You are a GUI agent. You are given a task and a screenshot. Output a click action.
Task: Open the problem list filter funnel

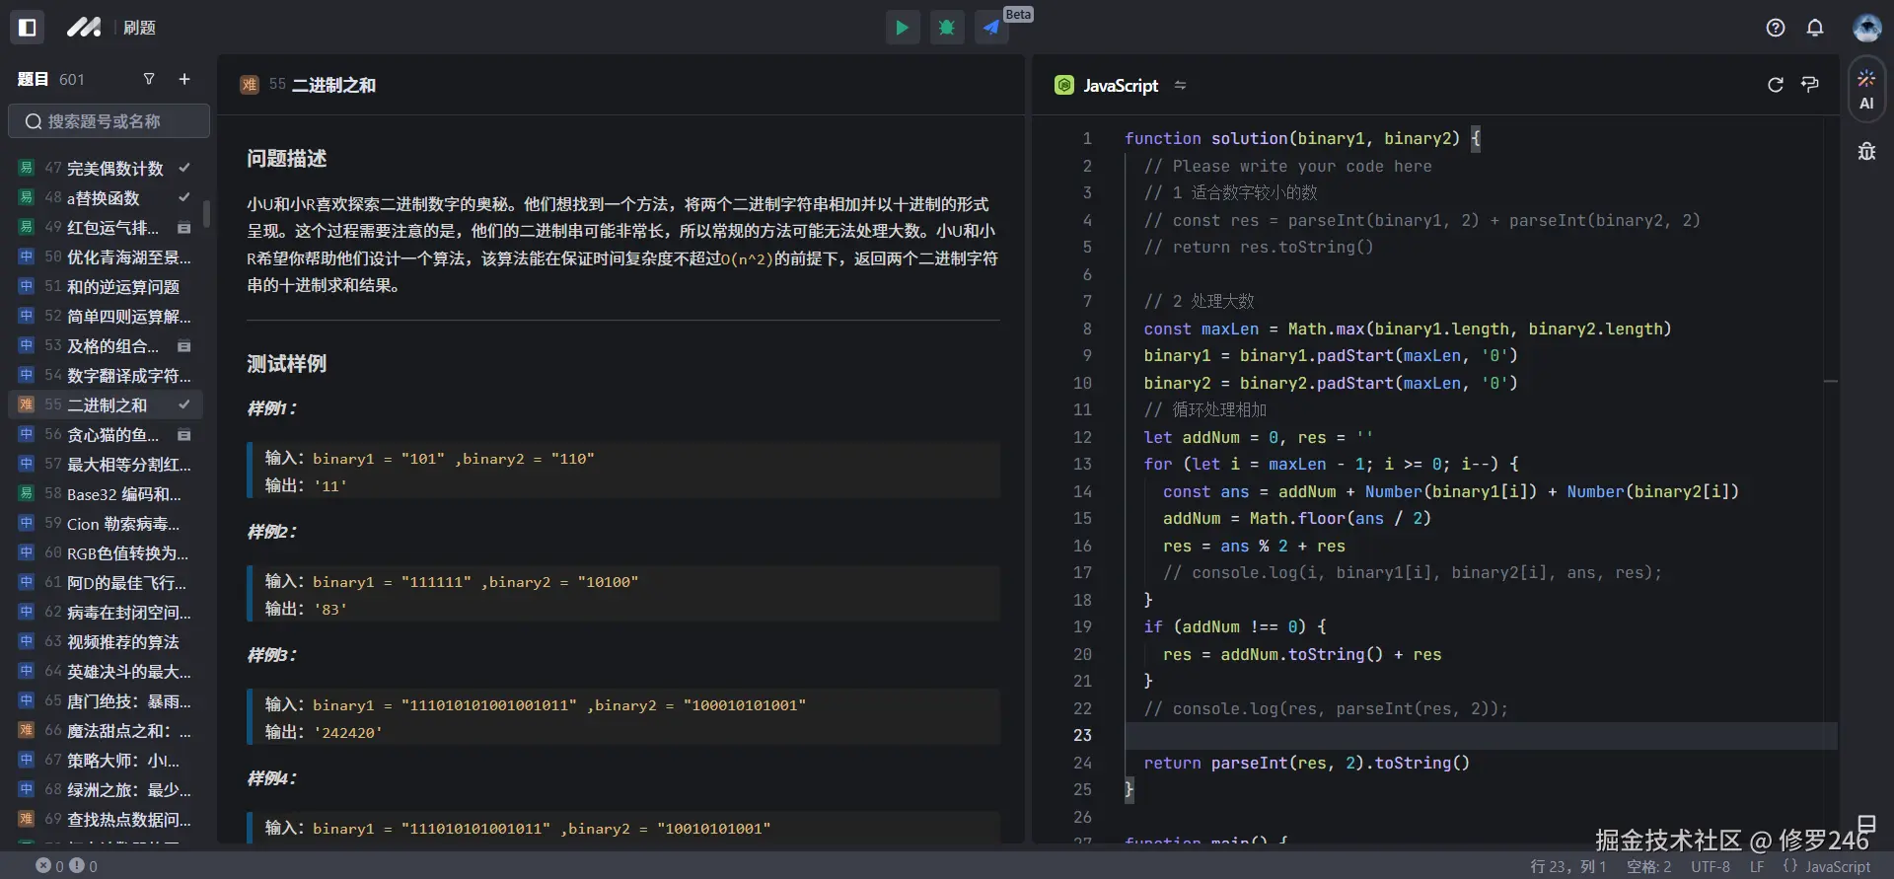click(149, 79)
